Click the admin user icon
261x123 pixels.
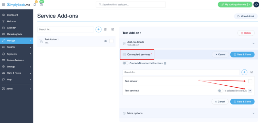3,89
